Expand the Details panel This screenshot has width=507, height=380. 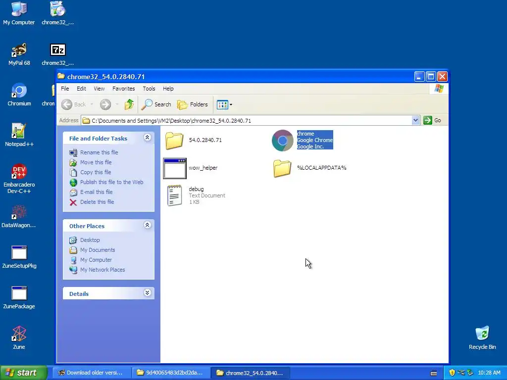[147, 293]
